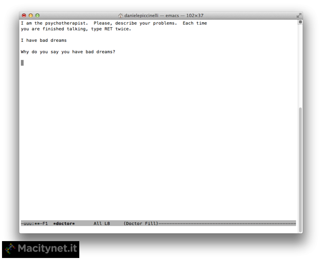Click the word psychotherapist in first line
Image resolution: width=322 pixels, height=260 pixels.
(x=66, y=23)
